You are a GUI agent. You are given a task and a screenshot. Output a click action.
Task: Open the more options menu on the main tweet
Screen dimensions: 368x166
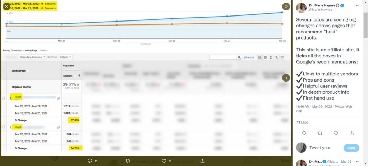358,5
